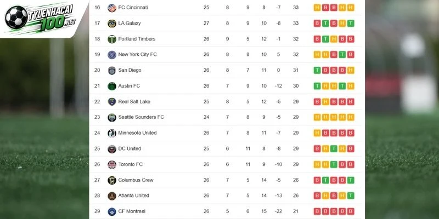Open the Real Salt Lake team link
This screenshot has width=439, height=219.
point(134,102)
